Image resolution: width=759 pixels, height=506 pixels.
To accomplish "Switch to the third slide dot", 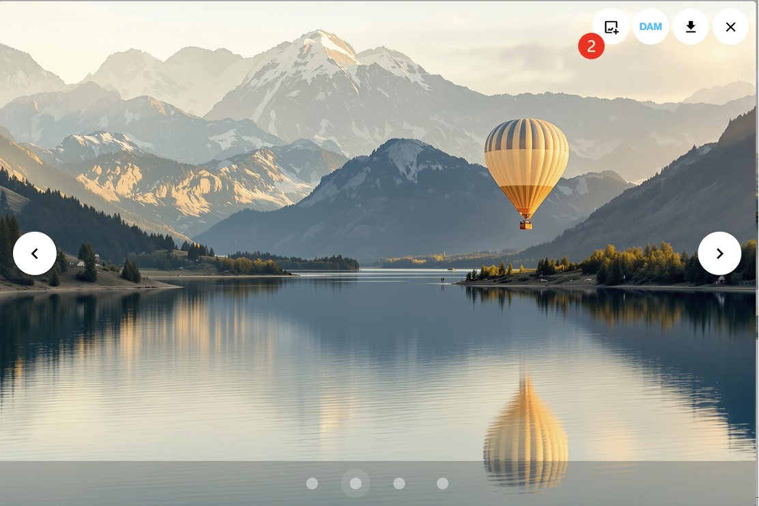I will [x=399, y=483].
